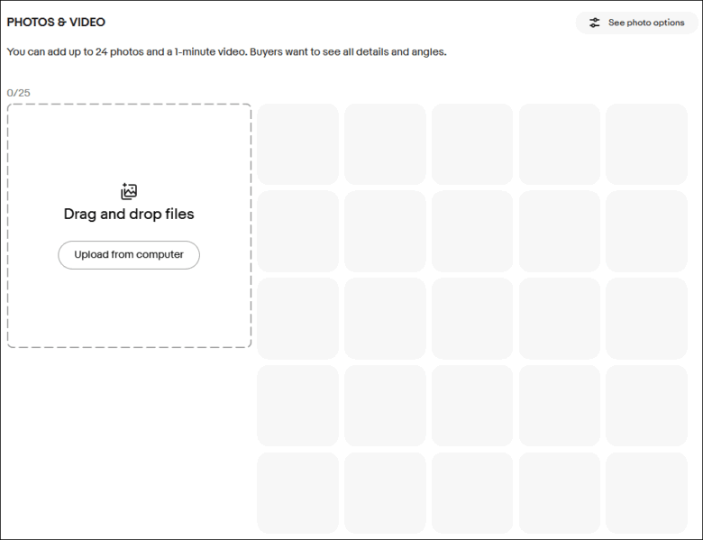Select middle photo slot in top row
This screenshot has height=540, width=703.
pyautogui.click(x=472, y=144)
